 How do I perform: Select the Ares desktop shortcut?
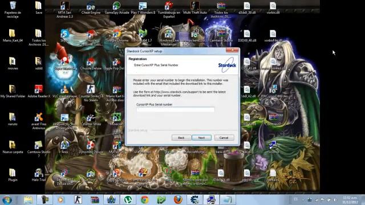click(x=64, y=147)
